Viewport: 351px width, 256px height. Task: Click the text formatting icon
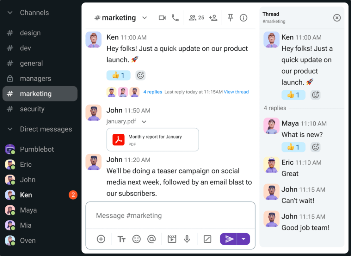coord(121,239)
